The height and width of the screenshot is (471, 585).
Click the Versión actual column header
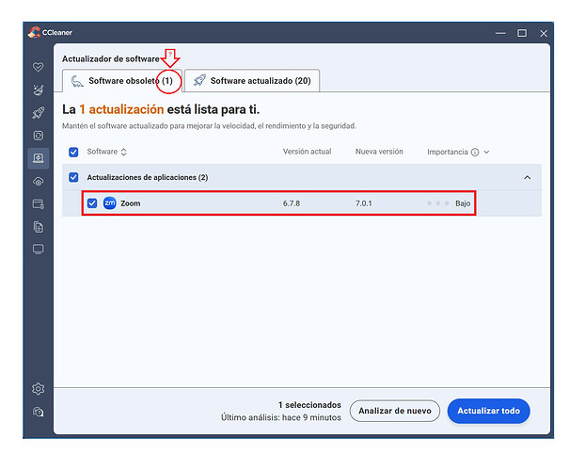click(307, 152)
